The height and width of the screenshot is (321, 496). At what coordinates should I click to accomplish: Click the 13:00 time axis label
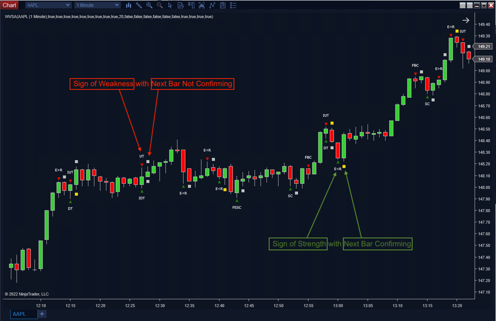338,306
